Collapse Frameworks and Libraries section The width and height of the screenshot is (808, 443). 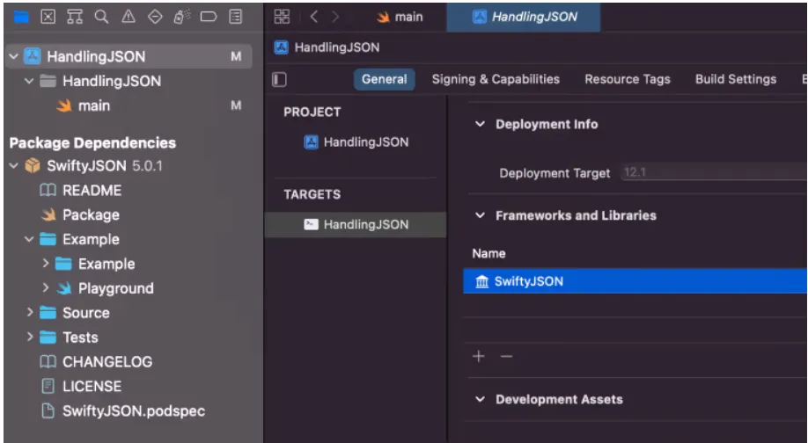480,215
